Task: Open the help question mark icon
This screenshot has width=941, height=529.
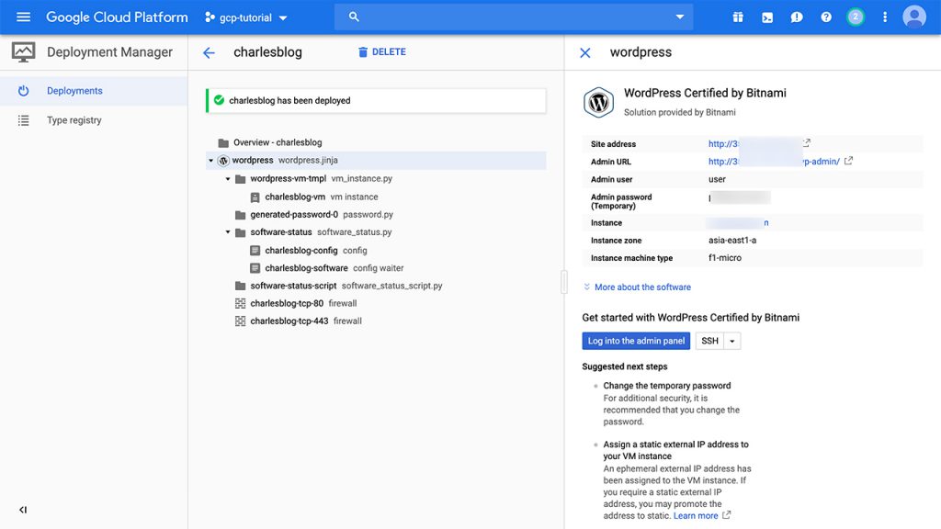Action: (x=826, y=17)
